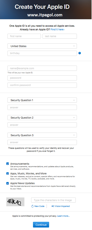Focus the last name field
This screenshot has width=92, height=230.
pyautogui.click(x=60, y=36)
